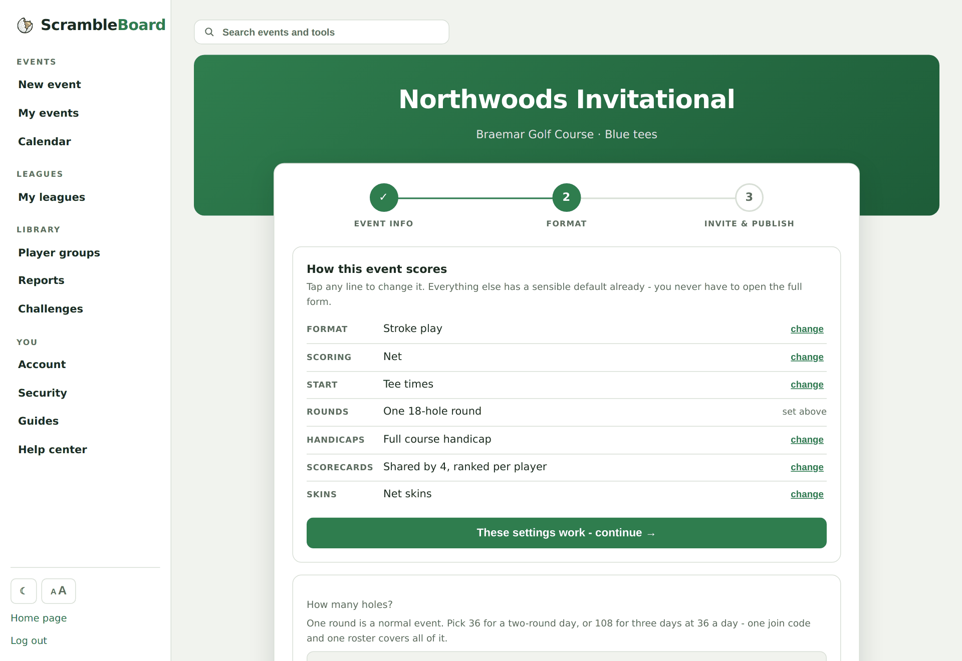This screenshot has height=661, width=962.
Task: Click the Log out link
Action: click(29, 640)
